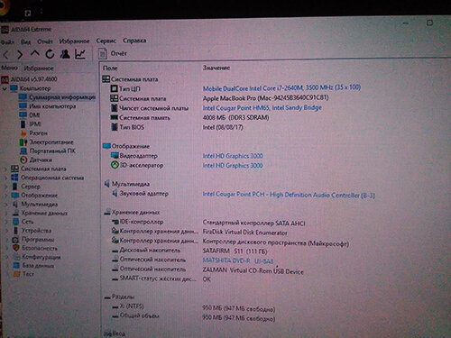This screenshot has width=451, height=338.
Task: Select the IPMI tree item
Action: click(31, 123)
